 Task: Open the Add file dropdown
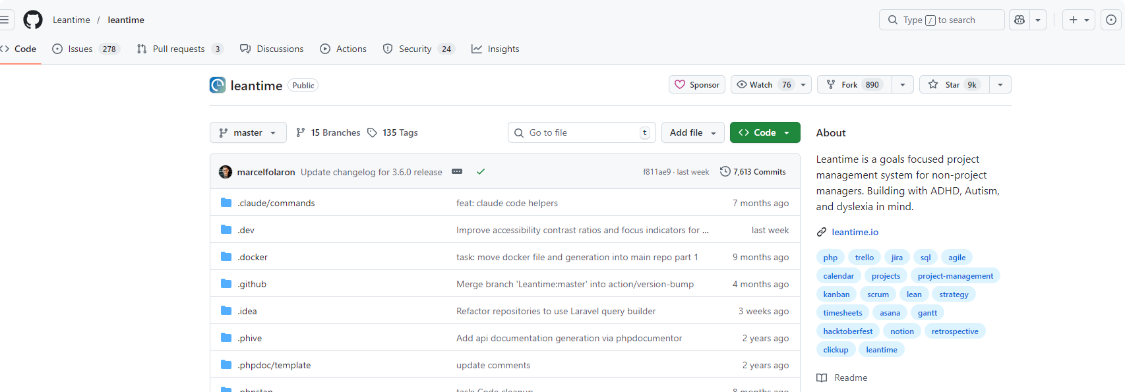click(x=693, y=132)
